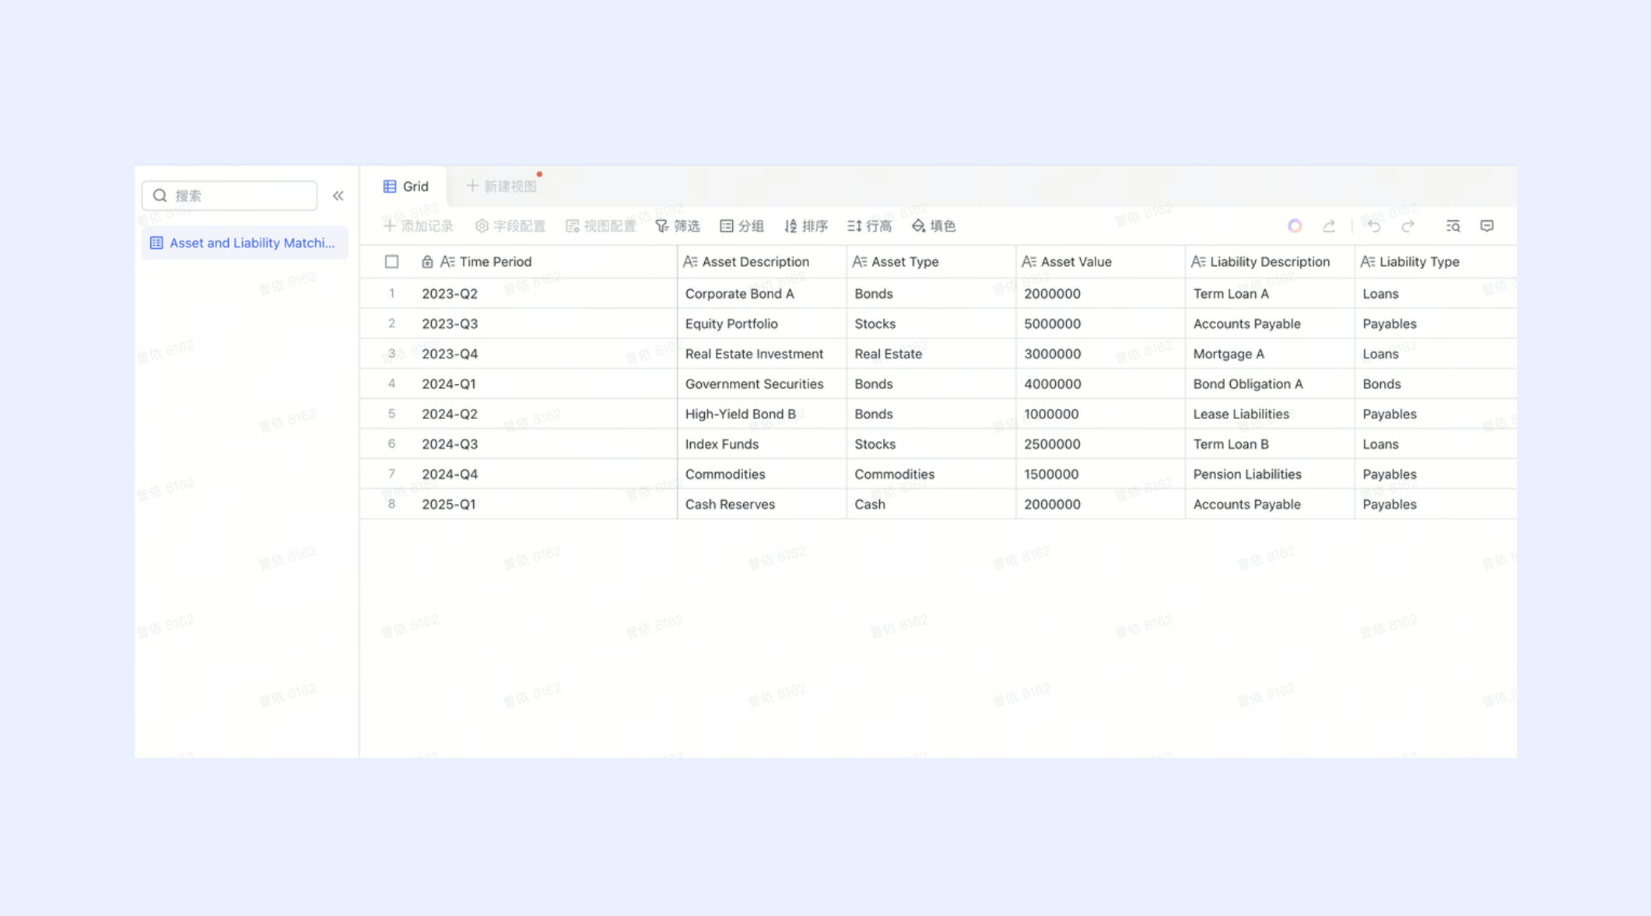Switch to the Grid view tab
Screen dimensions: 1651x916
click(x=406, y=187)
